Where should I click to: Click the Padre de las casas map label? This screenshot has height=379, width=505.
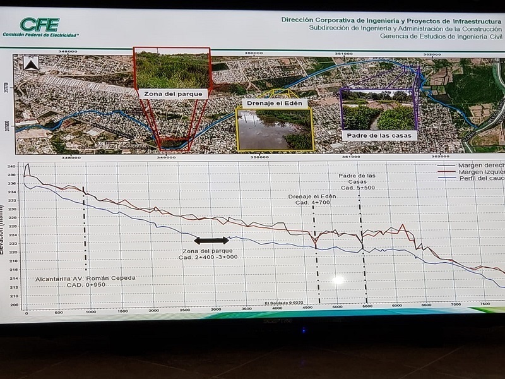pos(377,135)
